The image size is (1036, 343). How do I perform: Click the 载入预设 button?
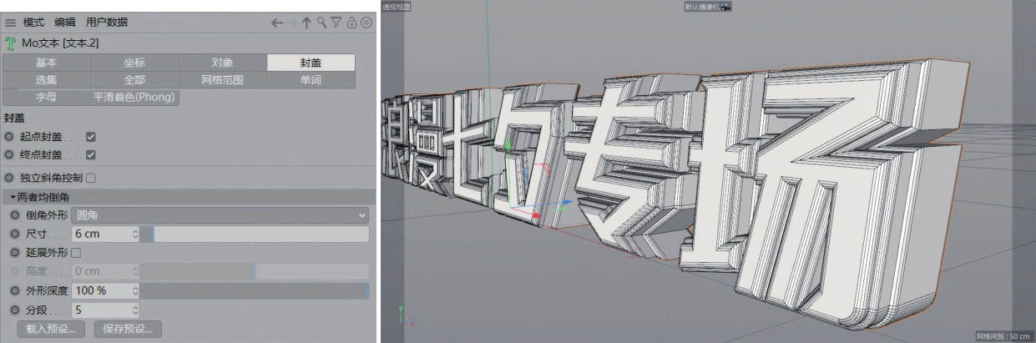tap(50, 329)
